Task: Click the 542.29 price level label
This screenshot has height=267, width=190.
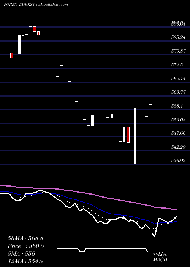Action: click(x=178, y=147)
